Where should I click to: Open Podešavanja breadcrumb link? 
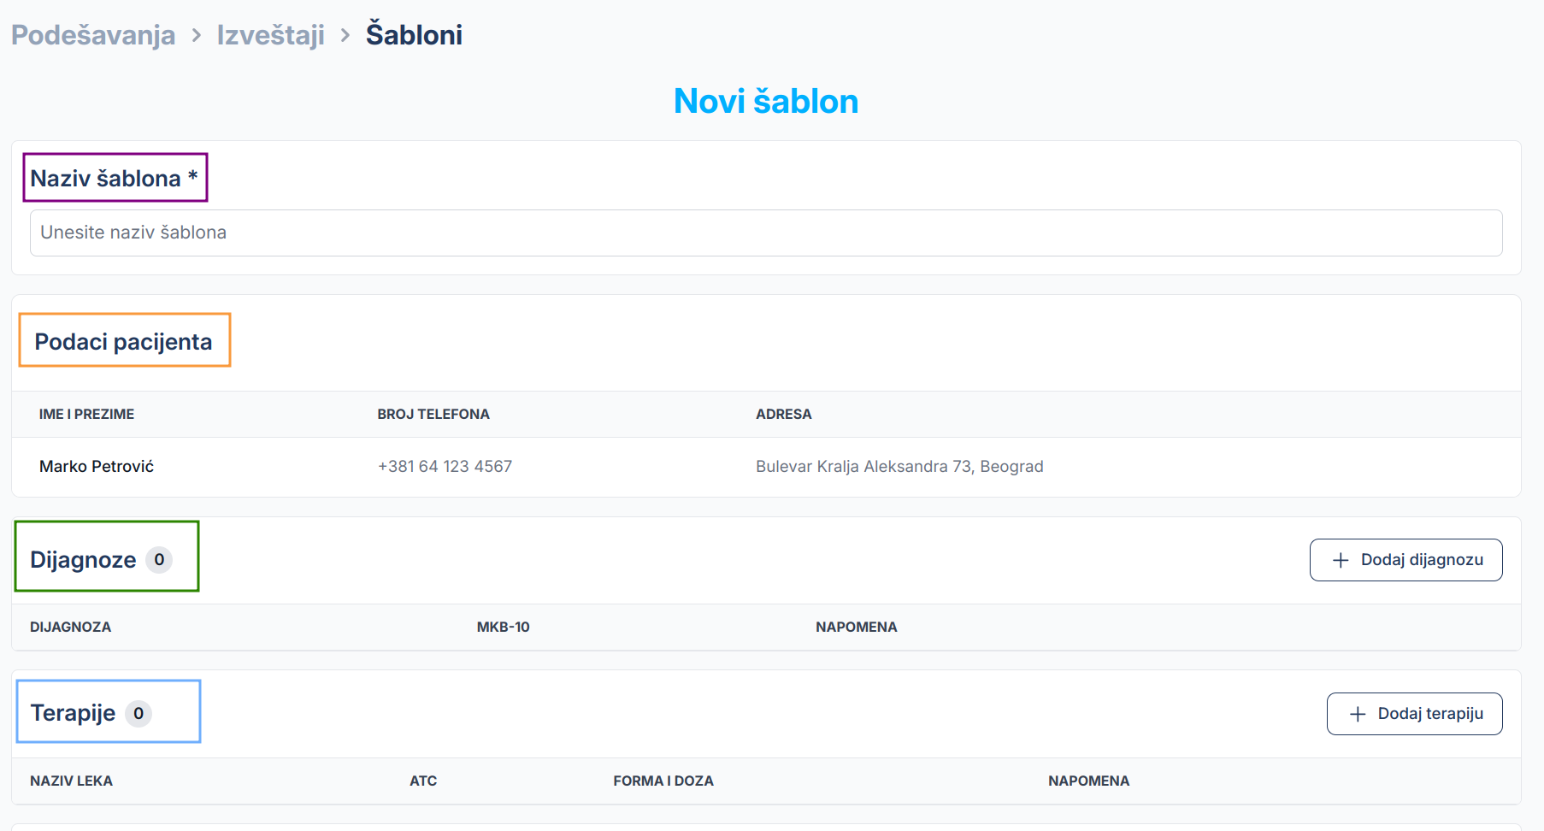93,35
